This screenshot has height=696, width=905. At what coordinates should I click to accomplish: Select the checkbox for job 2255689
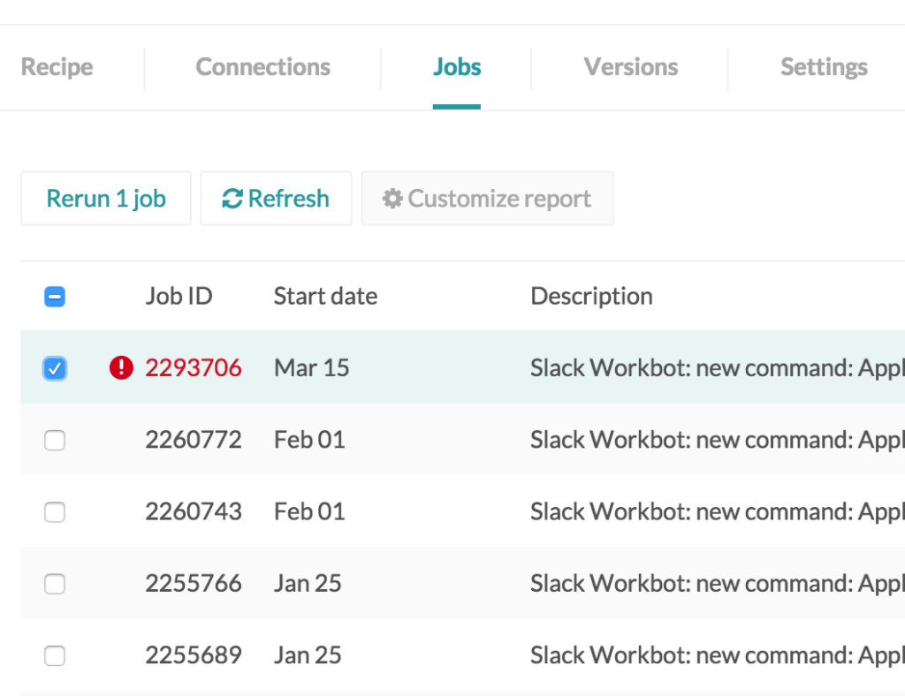55,655
